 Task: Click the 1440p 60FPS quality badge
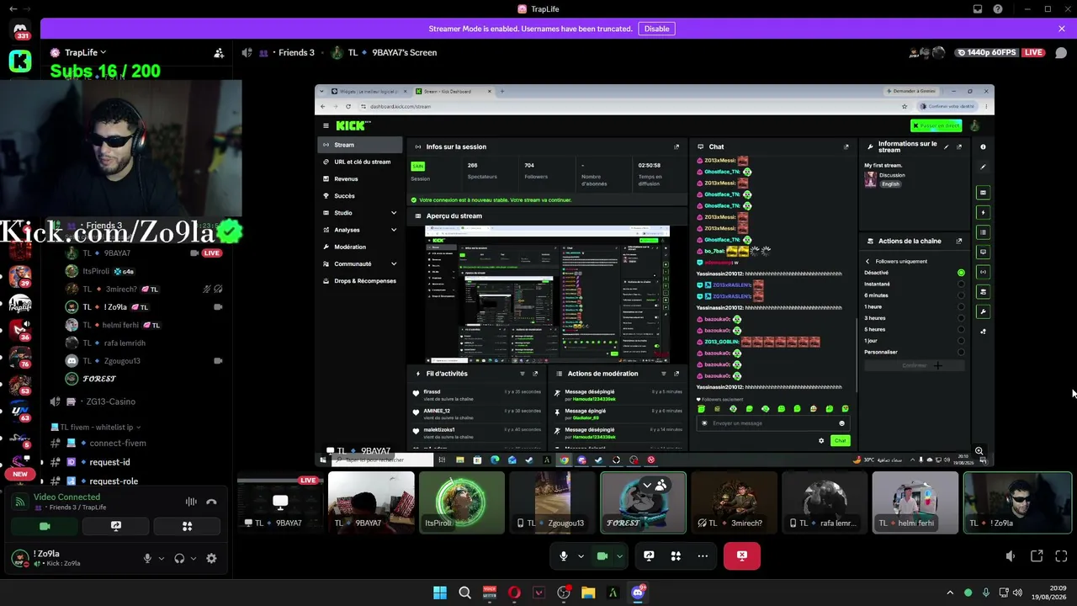click(986, 53)
